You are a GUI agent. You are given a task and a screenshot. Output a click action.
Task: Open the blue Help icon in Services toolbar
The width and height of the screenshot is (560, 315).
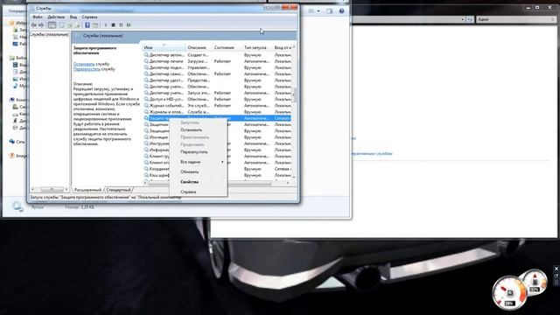click(x=87, y=25)
